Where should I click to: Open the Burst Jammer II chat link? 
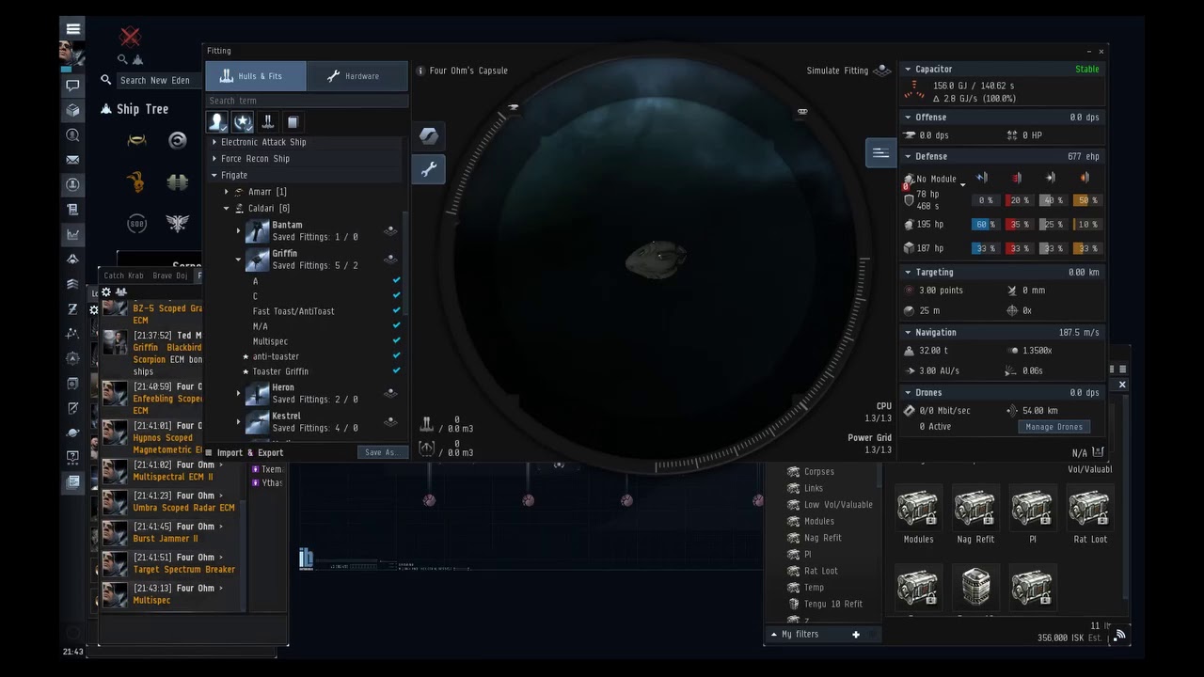coord(166,539)
